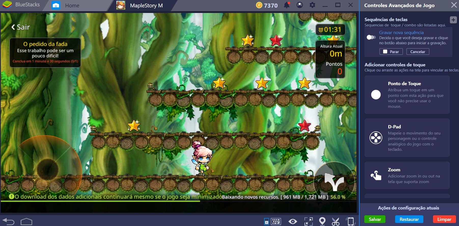Click the 01:31 timer display
Image resolution: width=459 pixels, height=226 pixels.
[x=330, y=30]
